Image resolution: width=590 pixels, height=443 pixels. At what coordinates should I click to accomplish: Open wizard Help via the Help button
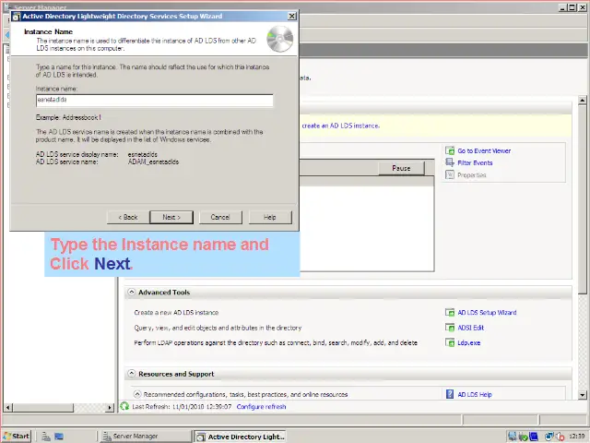pos(269,217)
